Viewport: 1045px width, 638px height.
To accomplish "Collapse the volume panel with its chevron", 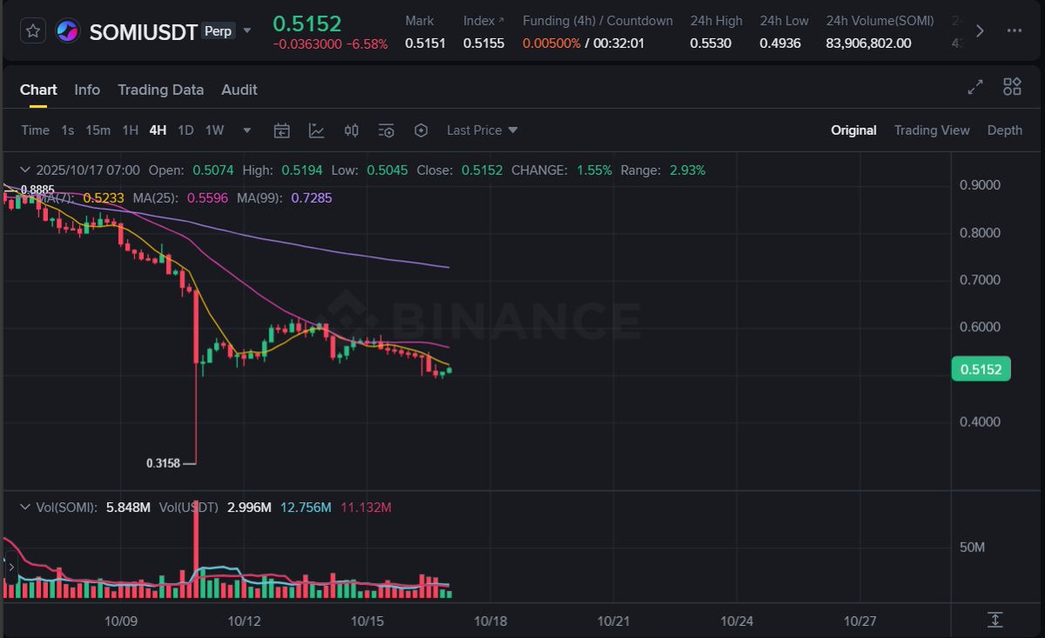I will click(24, 507).
